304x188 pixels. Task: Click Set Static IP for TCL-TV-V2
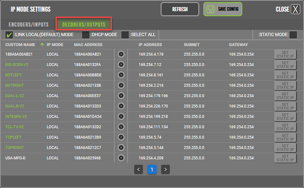[x=285, y=127]
